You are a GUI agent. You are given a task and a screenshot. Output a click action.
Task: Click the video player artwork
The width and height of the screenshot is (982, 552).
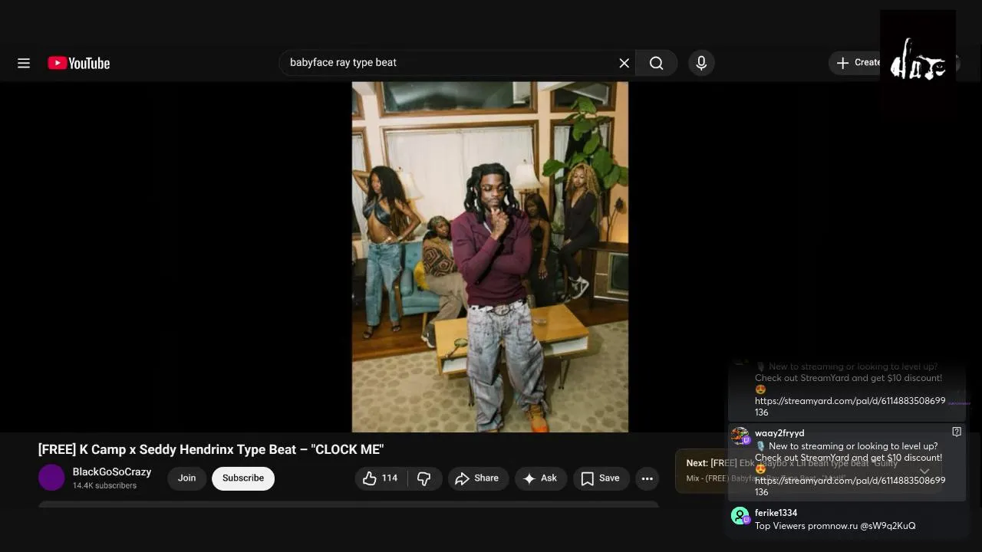tap(490, 257)
